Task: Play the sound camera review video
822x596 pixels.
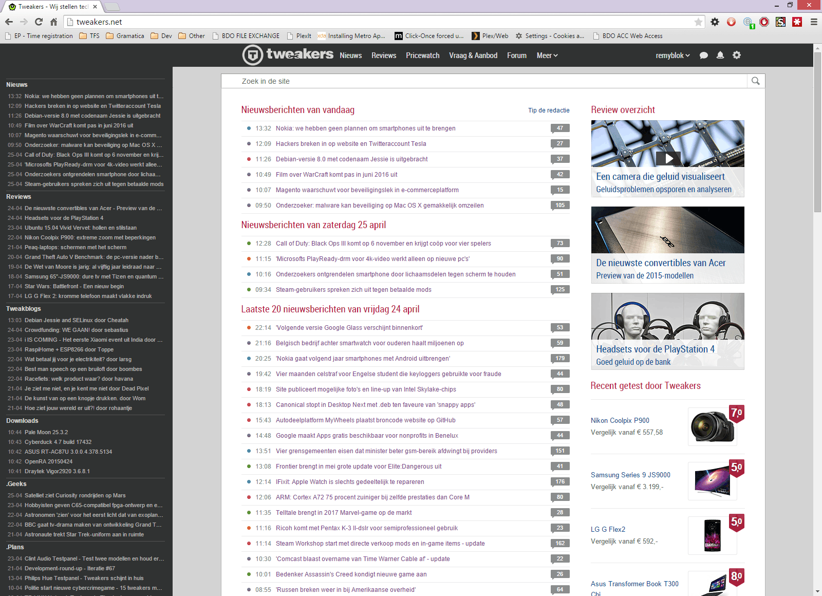Action: coord(669,158)
